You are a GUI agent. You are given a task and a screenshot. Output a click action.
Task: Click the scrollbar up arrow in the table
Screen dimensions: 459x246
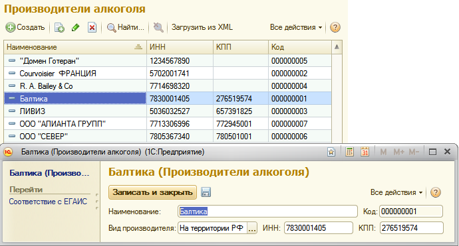point(337,47)
